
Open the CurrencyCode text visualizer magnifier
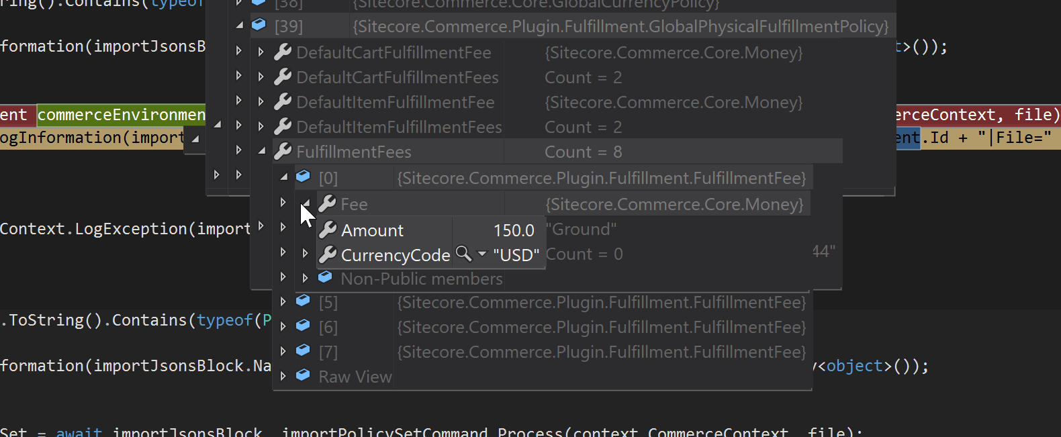pos(463,254)
